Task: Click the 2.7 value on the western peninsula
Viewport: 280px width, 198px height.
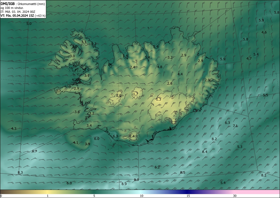Action: [59, 91]
